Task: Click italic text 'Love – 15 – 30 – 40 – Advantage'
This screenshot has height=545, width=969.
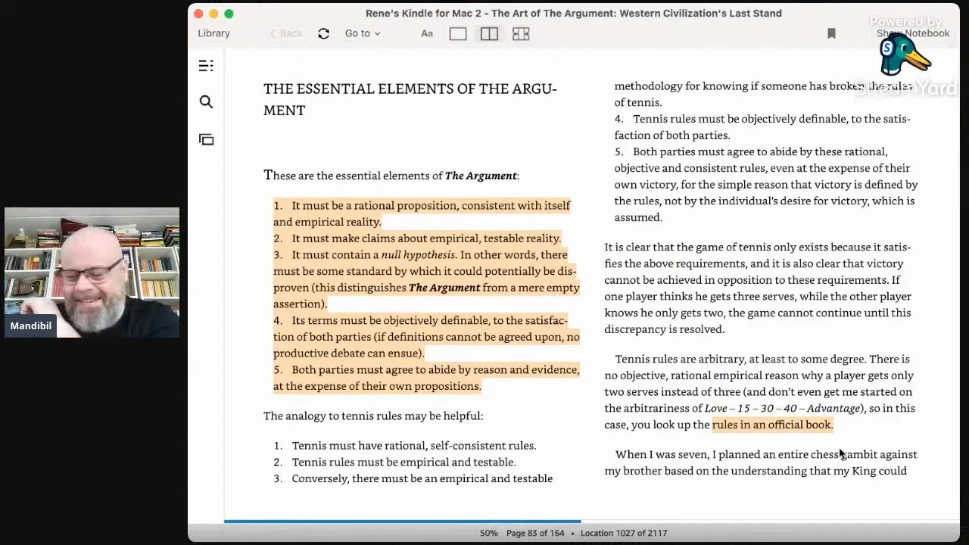Action: tap(782, 408)
